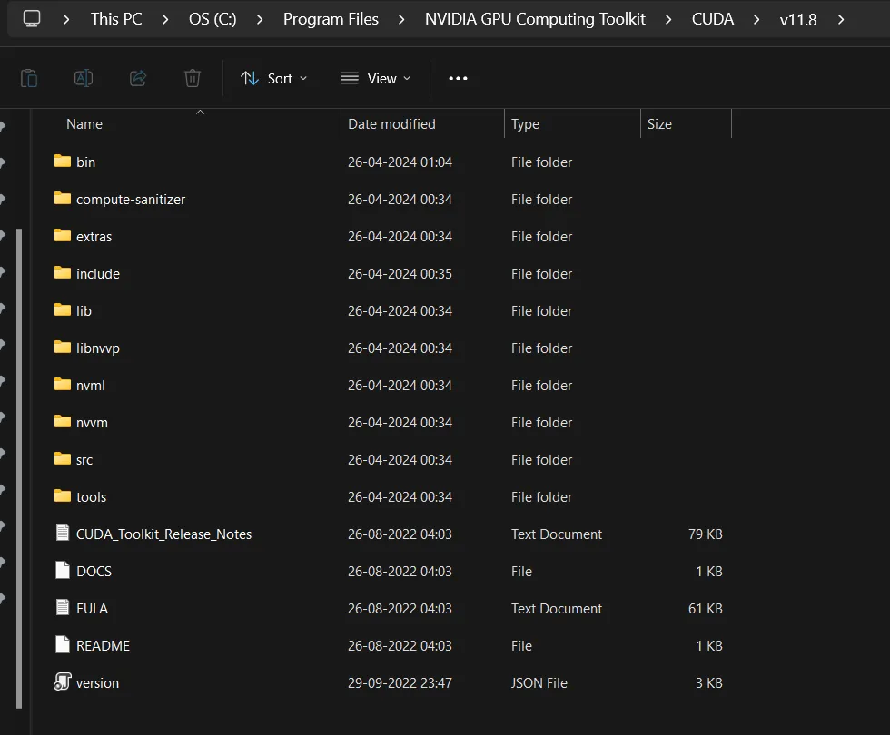Viewport: 890px width, 735px height.
Task: Select the include folder name
Action: point(98,274)
